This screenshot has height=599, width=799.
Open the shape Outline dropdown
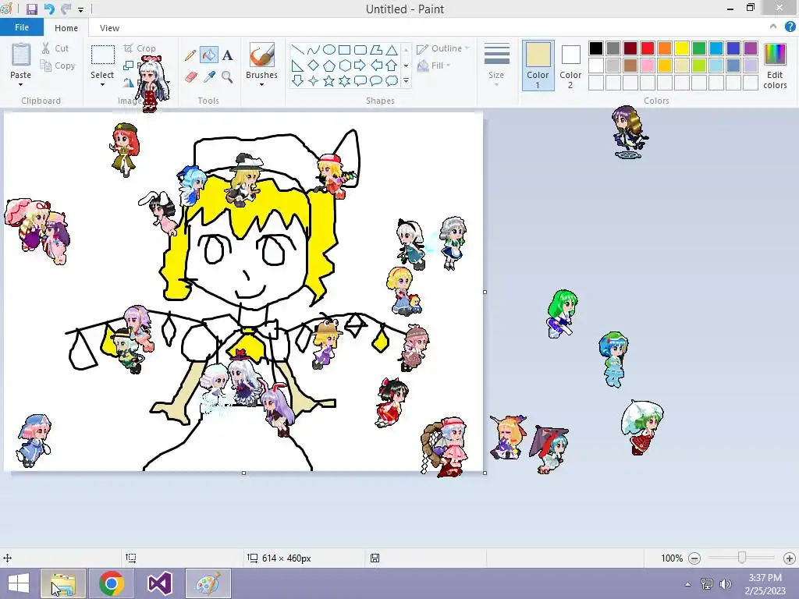pos(443,48)
